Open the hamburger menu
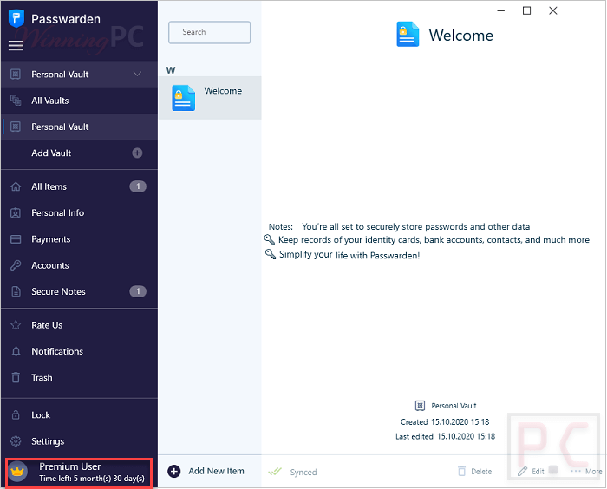The width and height of the screenshot is (607, 489). pos(16,46)
